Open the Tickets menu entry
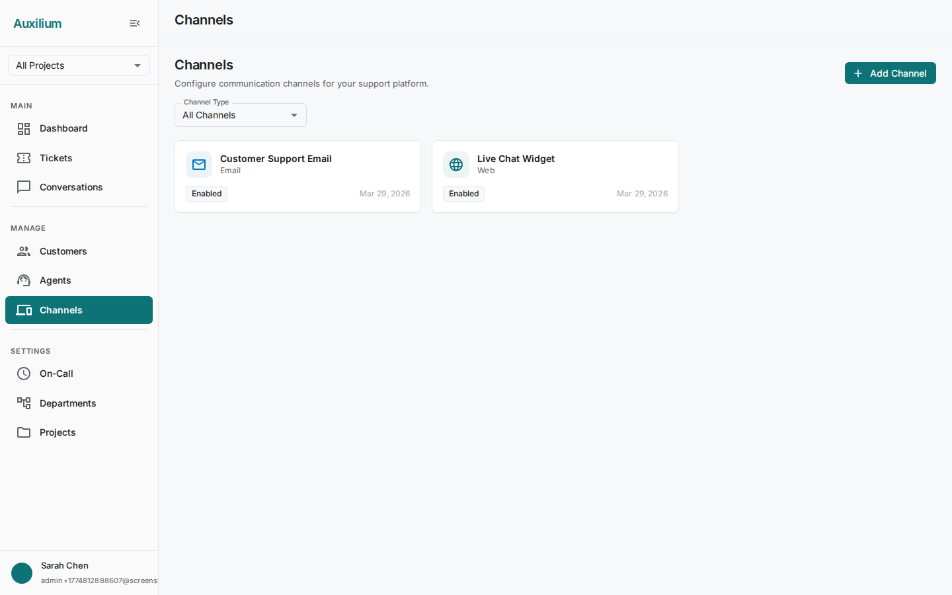Viewport: 952px width, 595px height. point(56,158)
